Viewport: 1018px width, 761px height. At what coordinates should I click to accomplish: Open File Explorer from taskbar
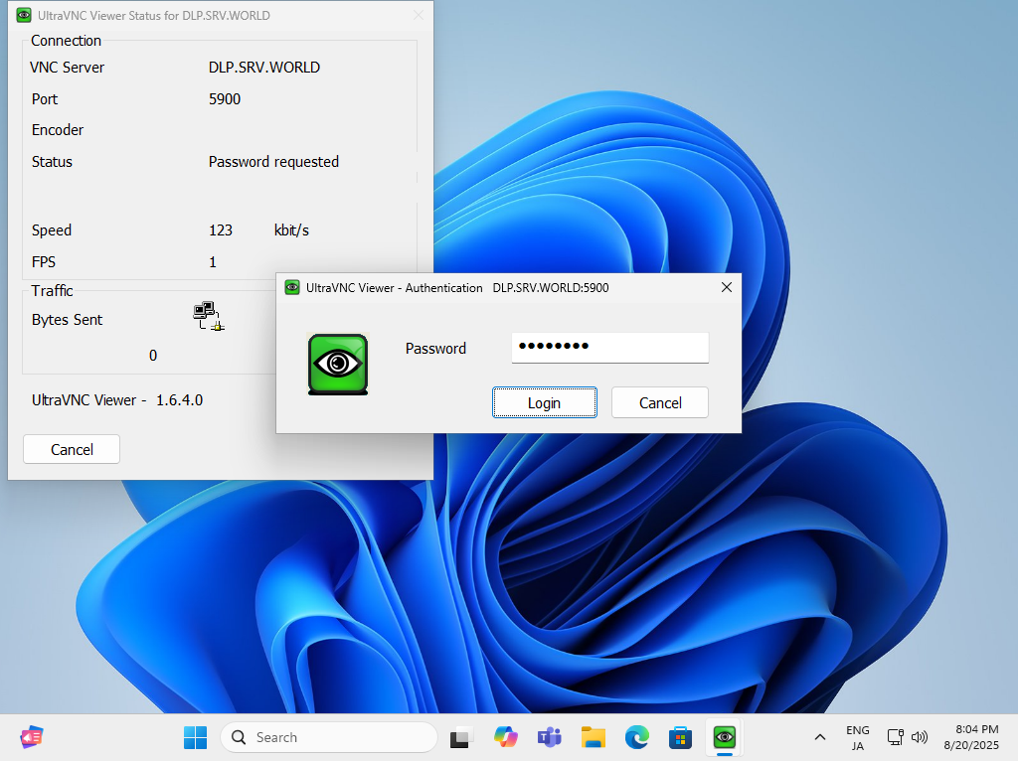coord(593,737)
